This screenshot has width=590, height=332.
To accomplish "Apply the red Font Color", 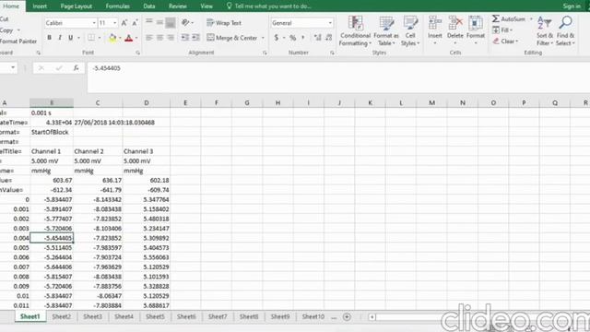I will [129, 38].
